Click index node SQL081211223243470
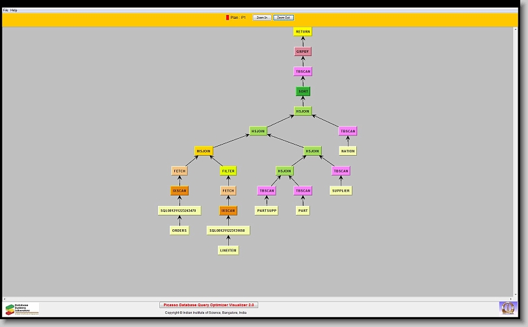Viewport: 528px width, 327px height. [x=179, y=210]
